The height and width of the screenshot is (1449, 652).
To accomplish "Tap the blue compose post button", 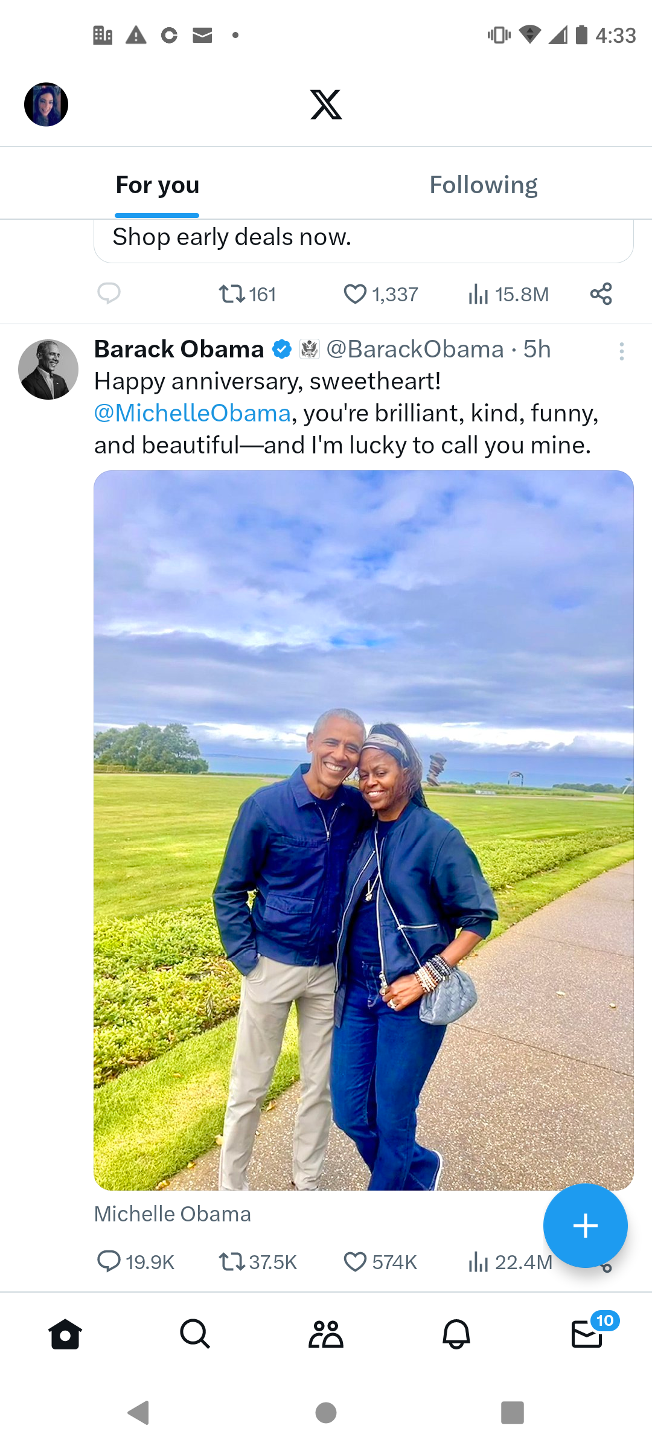I will pyautogui.click(x=585, y=1226).
